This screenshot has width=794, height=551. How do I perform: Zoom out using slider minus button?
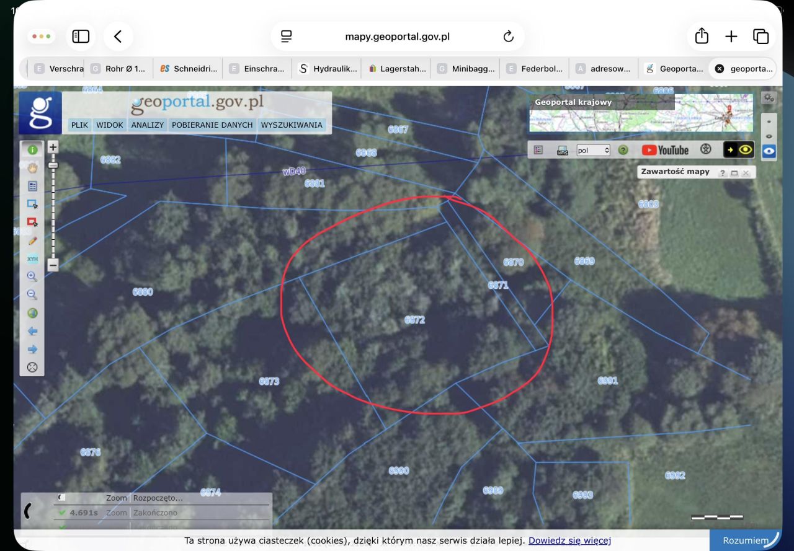coord(53,265)
